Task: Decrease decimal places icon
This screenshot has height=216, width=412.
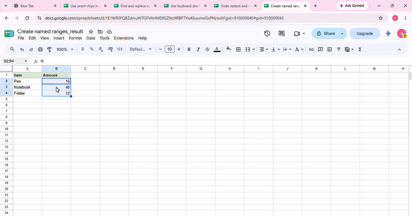Action: click(101, 49)
